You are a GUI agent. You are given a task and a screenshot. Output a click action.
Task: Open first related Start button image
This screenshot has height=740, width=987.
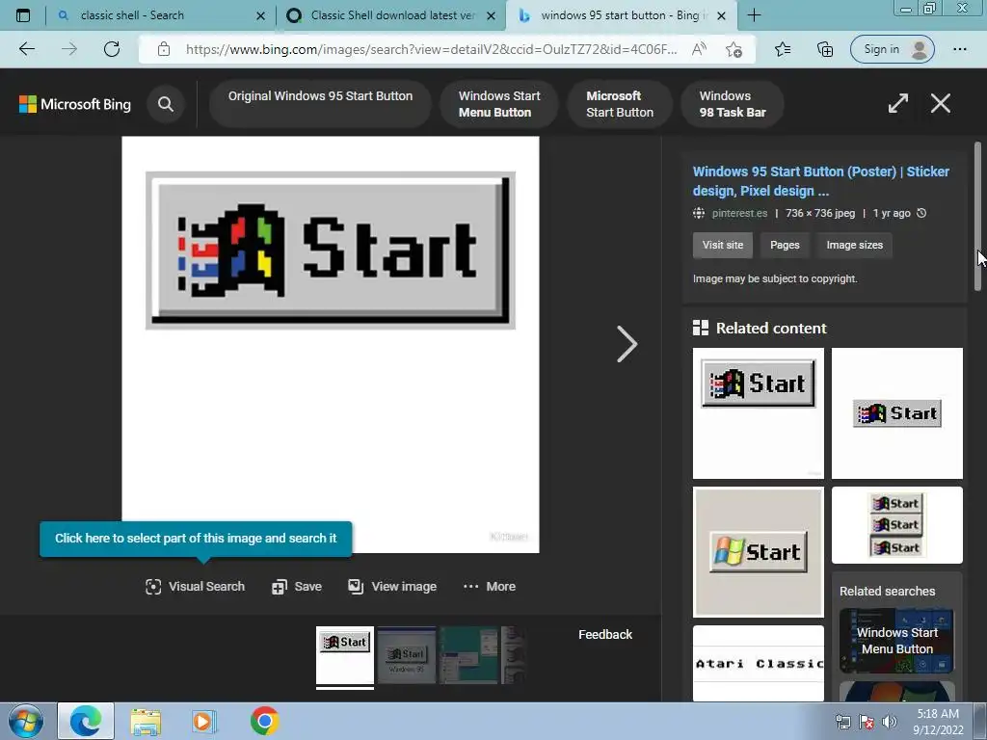[758, 413]
